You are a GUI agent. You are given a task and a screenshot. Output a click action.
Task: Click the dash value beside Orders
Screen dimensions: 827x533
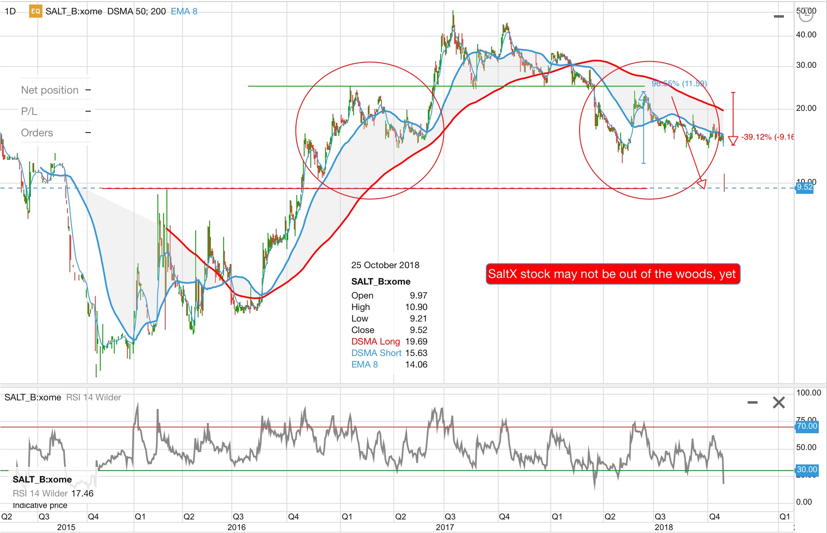[88, 133]
